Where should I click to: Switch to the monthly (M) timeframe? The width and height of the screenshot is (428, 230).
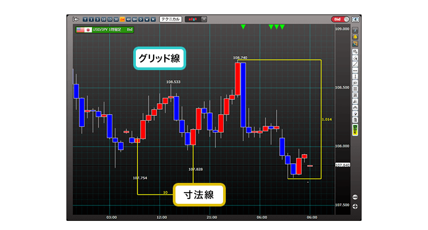(153, 19)
